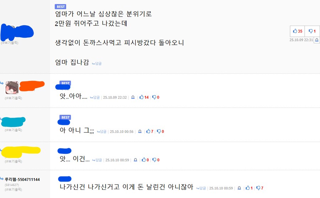Downvote the '앗... 이건...' comment
Viewport: 320px width, 198px height.
[x=156, y=160]
